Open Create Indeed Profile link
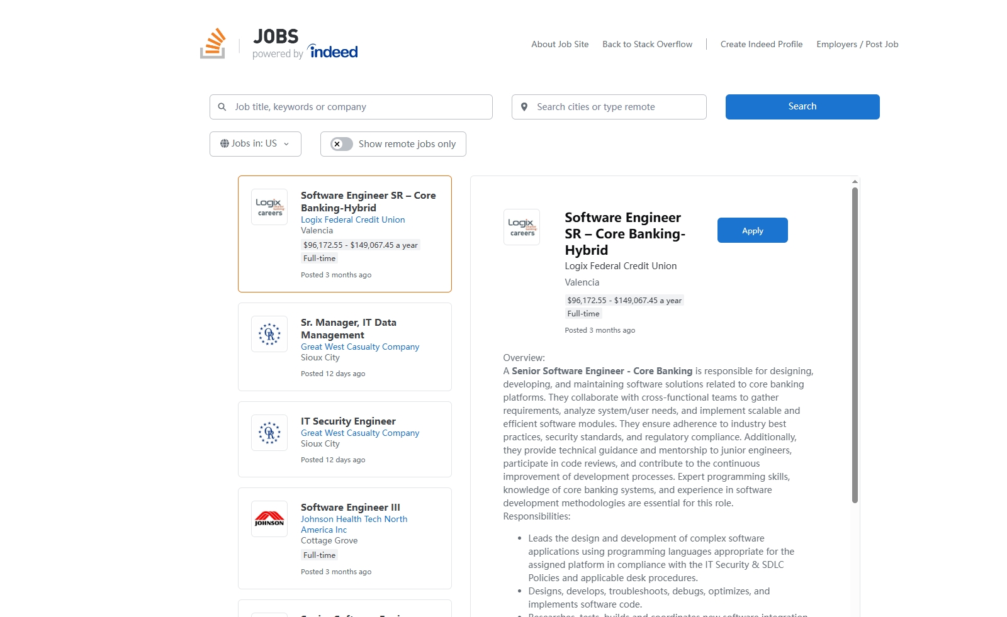This screenshot has height=617, width=1007. coord(762,44)
